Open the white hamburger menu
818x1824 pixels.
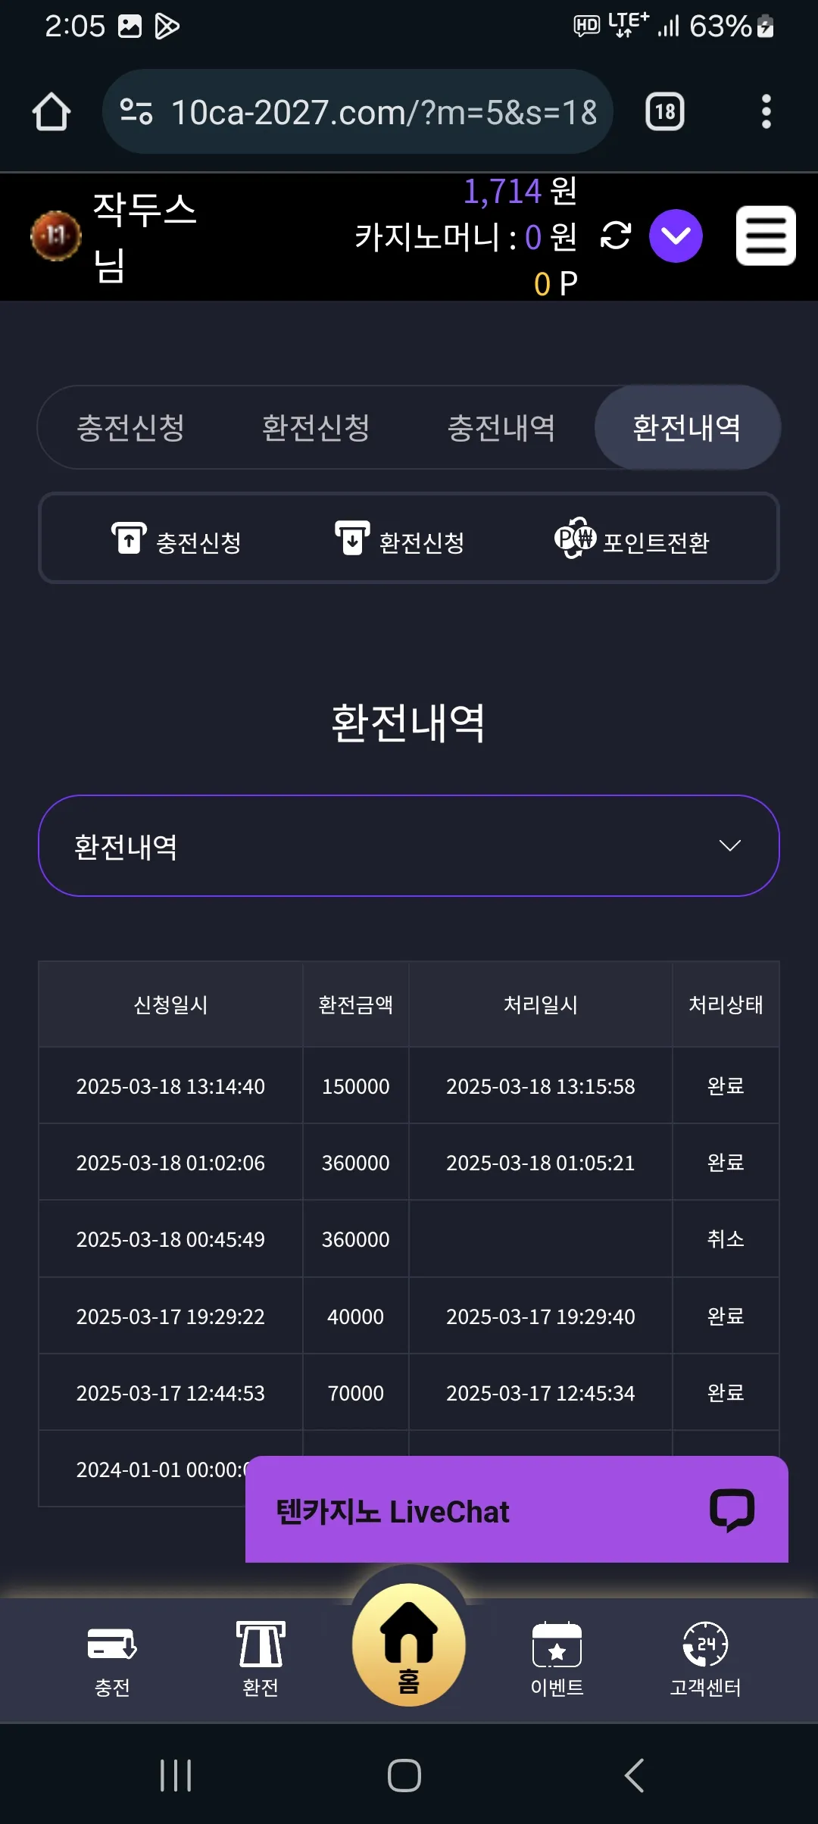coord(766,236)
